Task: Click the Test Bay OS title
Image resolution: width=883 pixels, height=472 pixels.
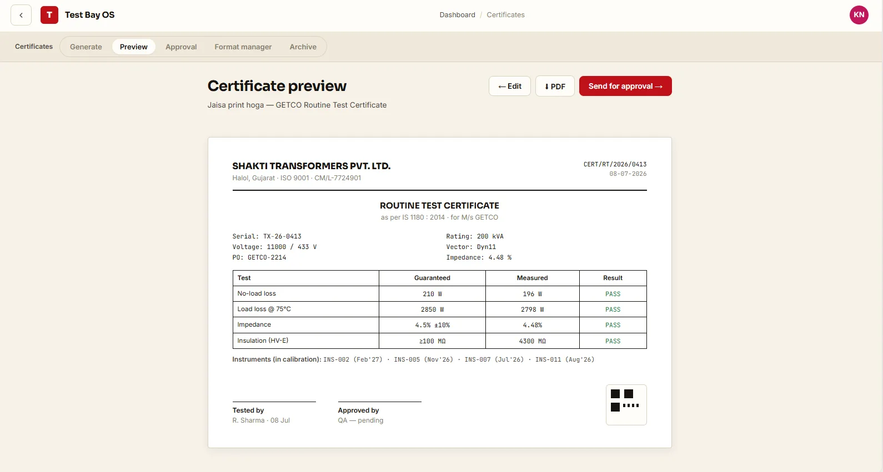Action: [89, 15]
